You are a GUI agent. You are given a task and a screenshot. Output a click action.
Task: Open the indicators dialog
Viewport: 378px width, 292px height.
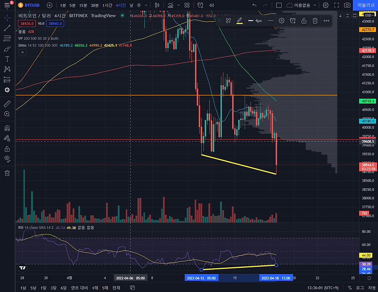[170, 5]
